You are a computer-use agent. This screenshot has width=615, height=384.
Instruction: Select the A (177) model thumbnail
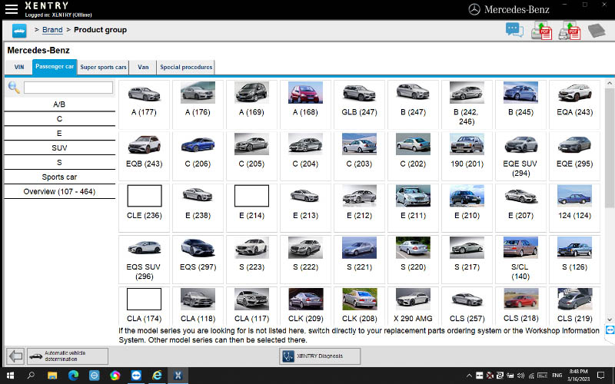point(144,104)
